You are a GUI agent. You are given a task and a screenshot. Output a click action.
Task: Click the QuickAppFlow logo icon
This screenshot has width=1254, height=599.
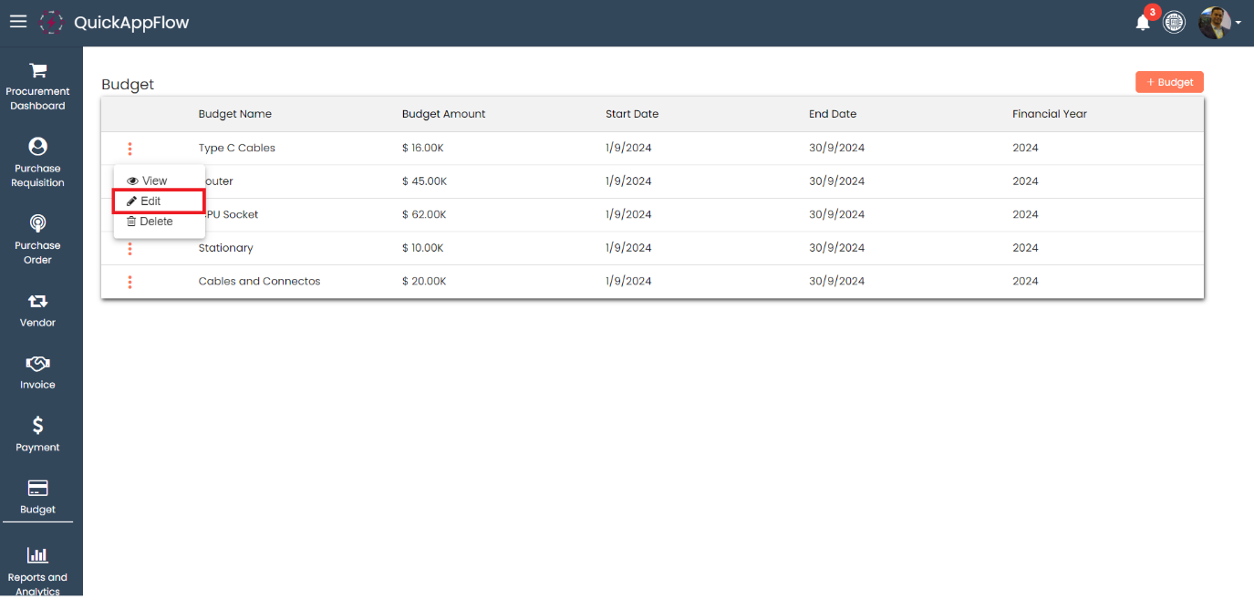click(x=52, y=23)
